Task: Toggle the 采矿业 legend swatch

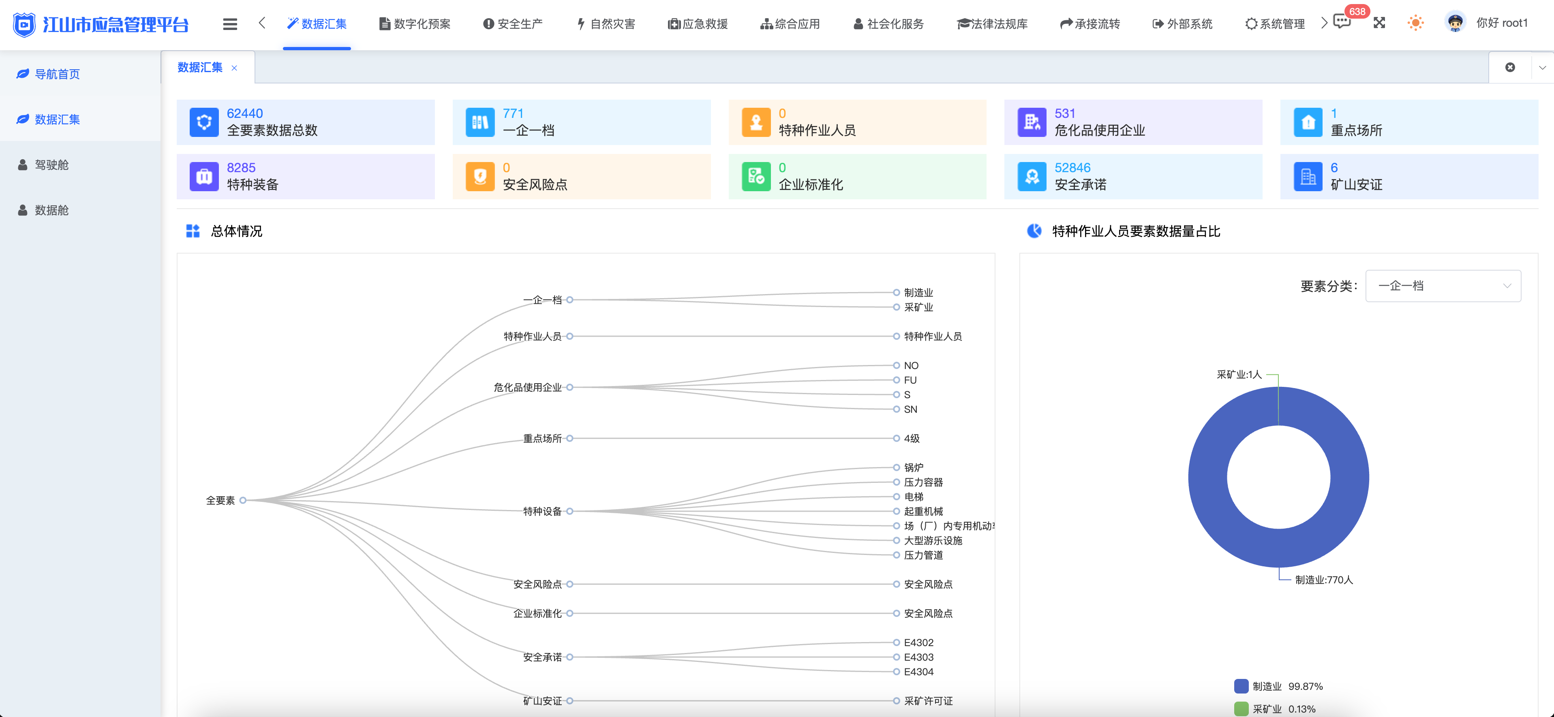Action: tap(1241, 708)
